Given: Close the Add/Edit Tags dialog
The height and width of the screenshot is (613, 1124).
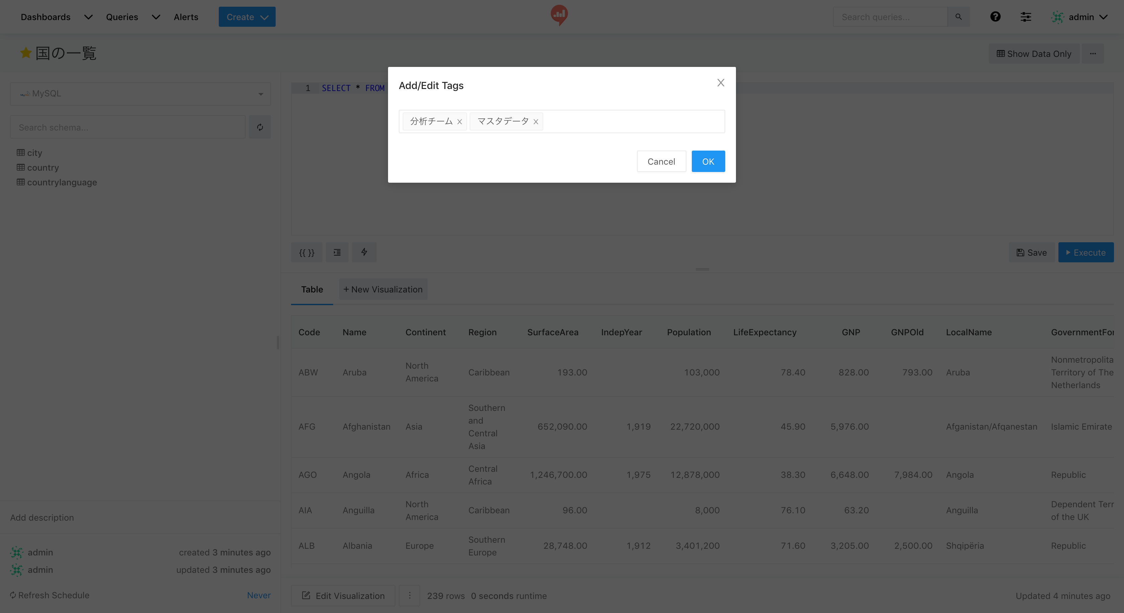Looking at the screenshot, I should point(720,83).
